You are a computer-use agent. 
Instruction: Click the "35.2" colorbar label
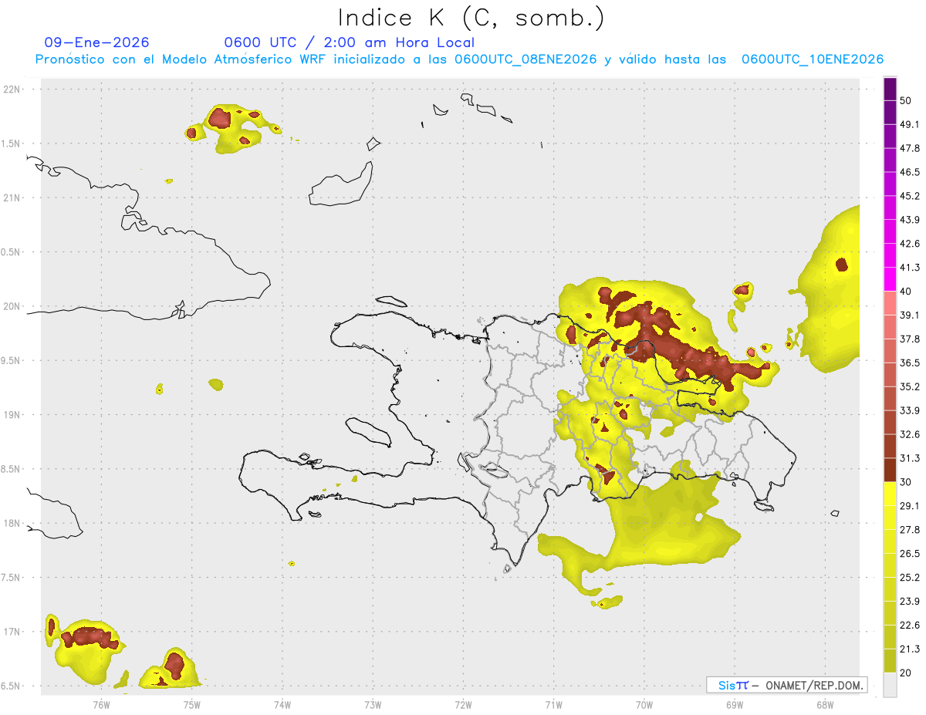910,386
